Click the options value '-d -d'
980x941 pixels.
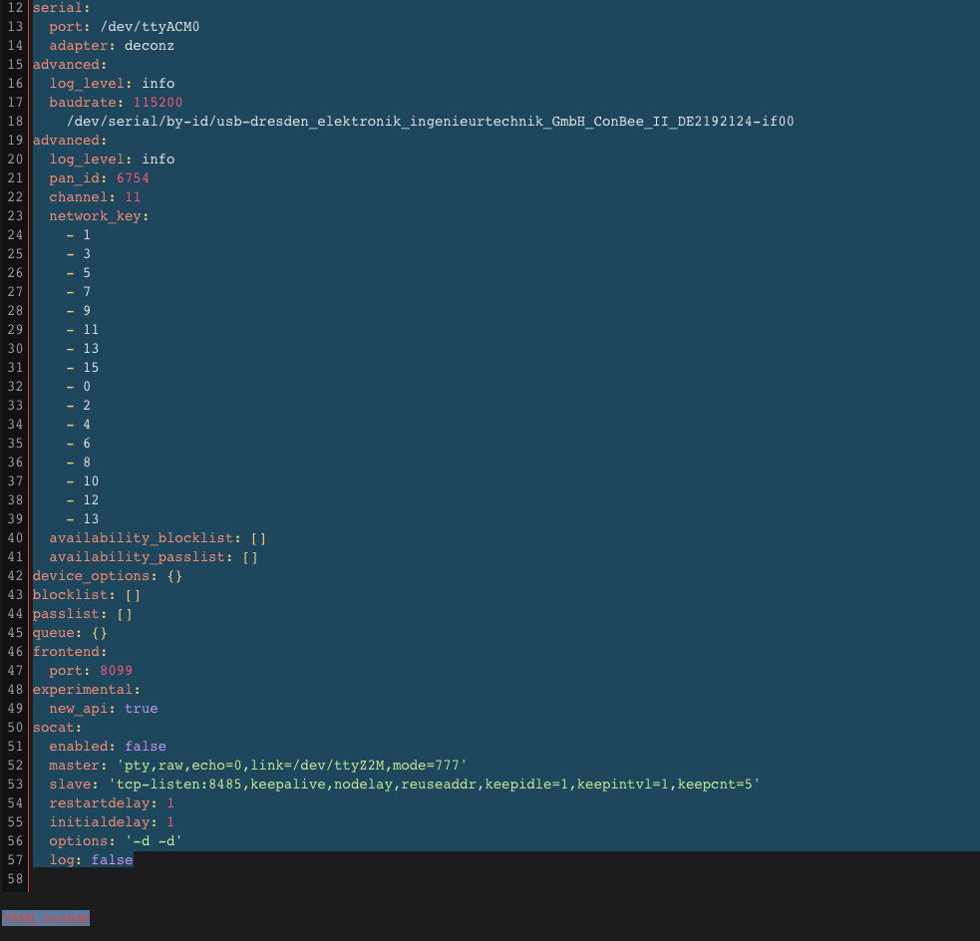154,841
